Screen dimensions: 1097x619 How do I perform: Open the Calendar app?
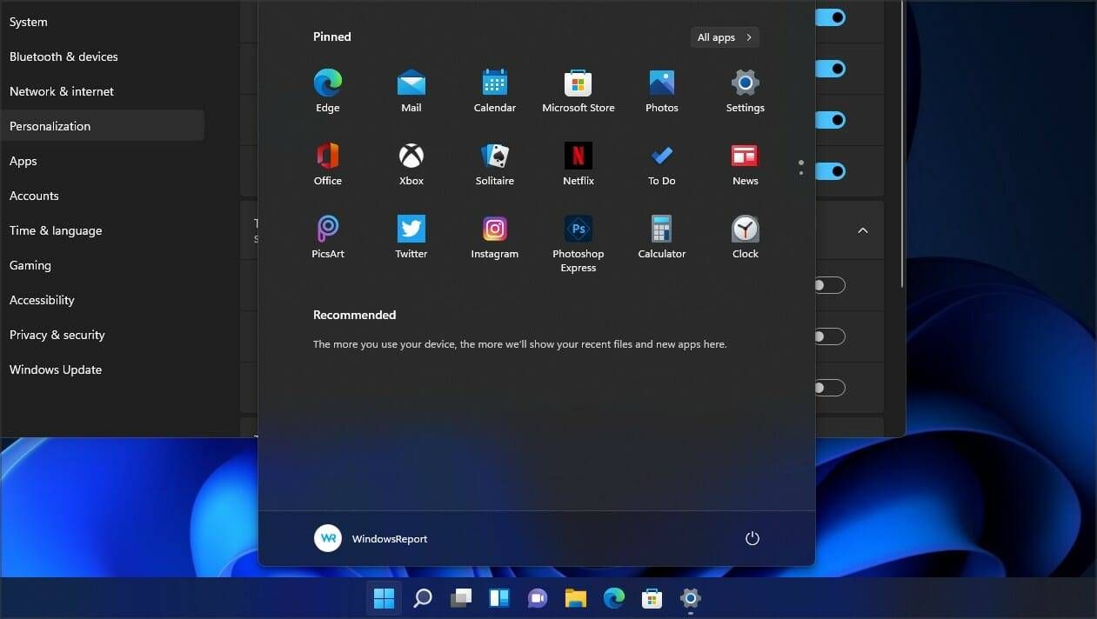coord(494,85)
